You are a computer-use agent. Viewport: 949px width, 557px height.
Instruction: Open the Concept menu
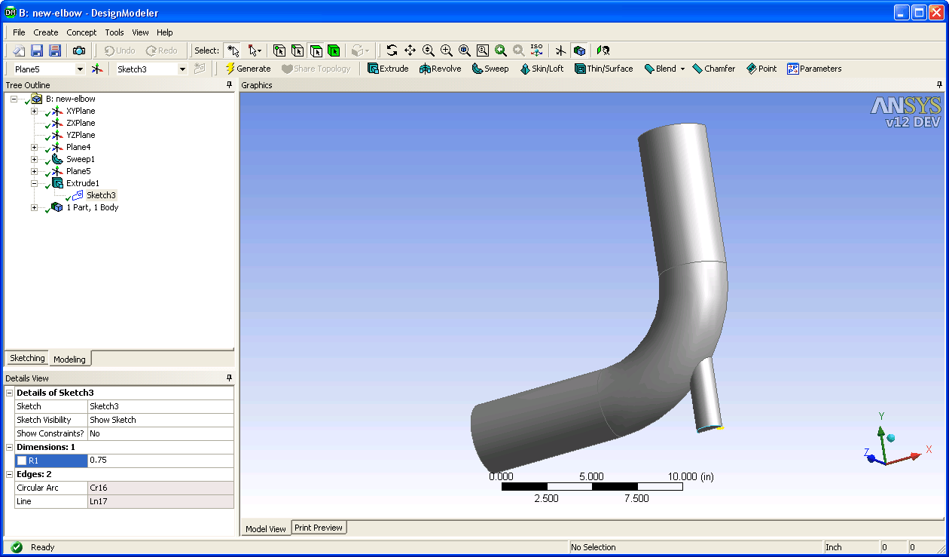coord(81,32)
